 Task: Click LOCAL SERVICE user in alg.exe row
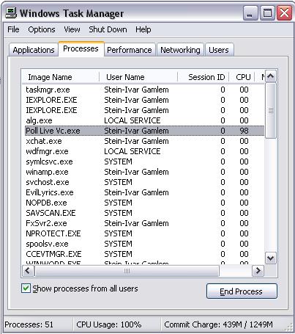132,120
